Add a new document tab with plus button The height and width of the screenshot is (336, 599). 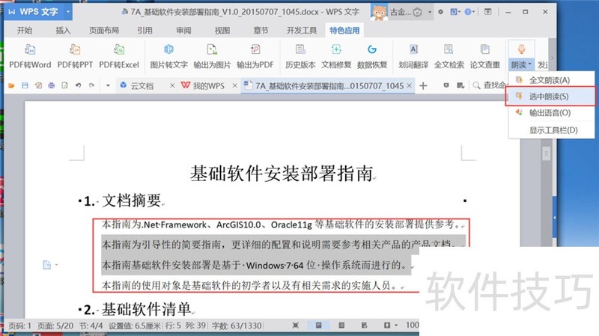click(x=423, y=86)
